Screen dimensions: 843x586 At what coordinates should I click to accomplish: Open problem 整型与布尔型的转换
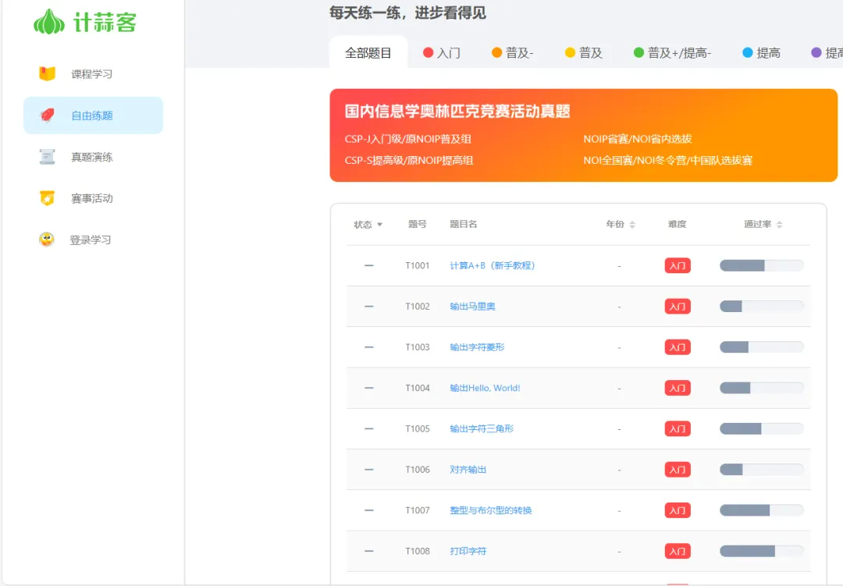point(491,510)
